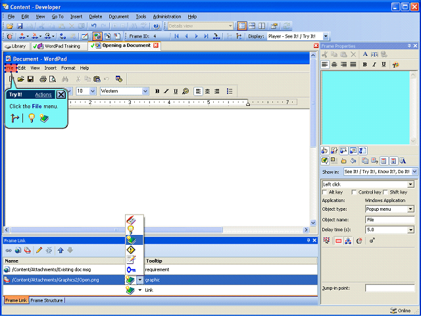Select the Frame Structure tab

47,300
